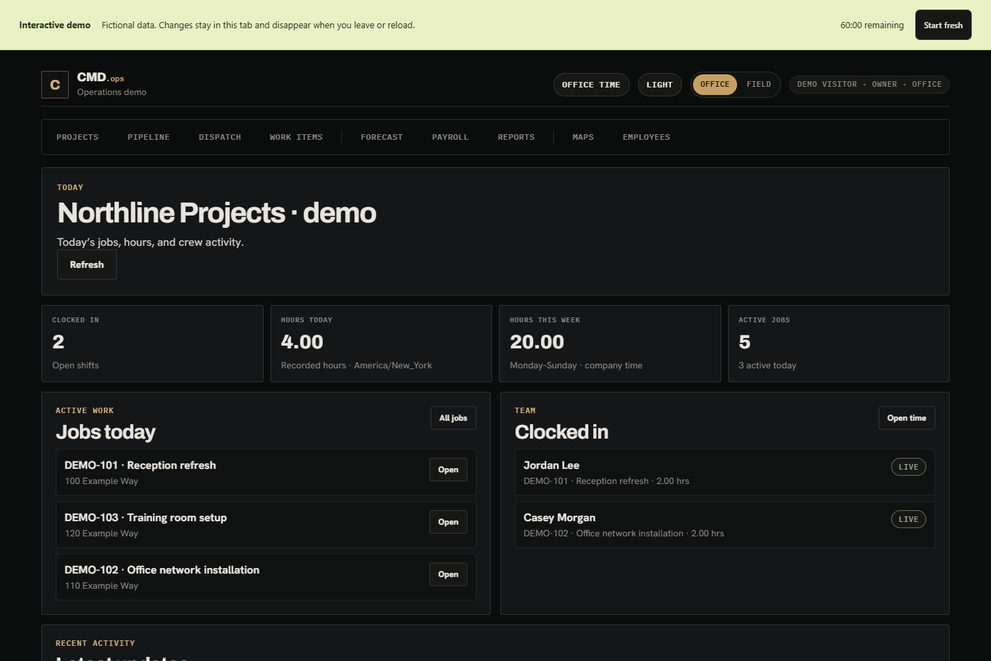Refresh today's dashboard

coord(87,264)
